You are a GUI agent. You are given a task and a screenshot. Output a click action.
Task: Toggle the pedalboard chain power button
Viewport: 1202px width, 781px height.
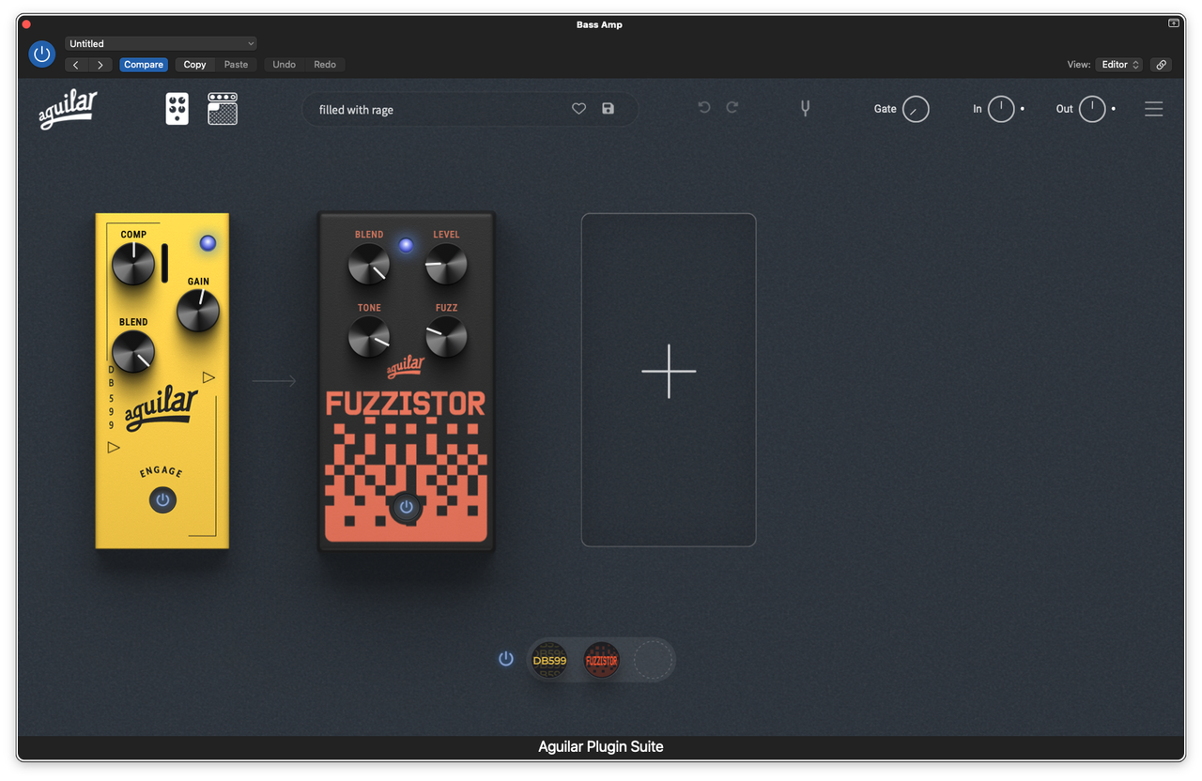tap(506, 659)
